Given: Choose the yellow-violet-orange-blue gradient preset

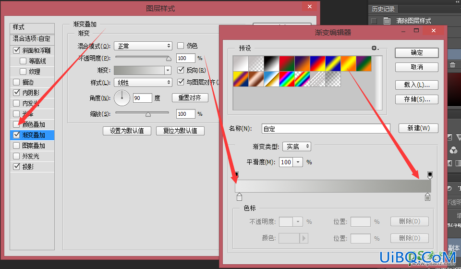Looking at the screenshot, I should [x=241, y=79].
